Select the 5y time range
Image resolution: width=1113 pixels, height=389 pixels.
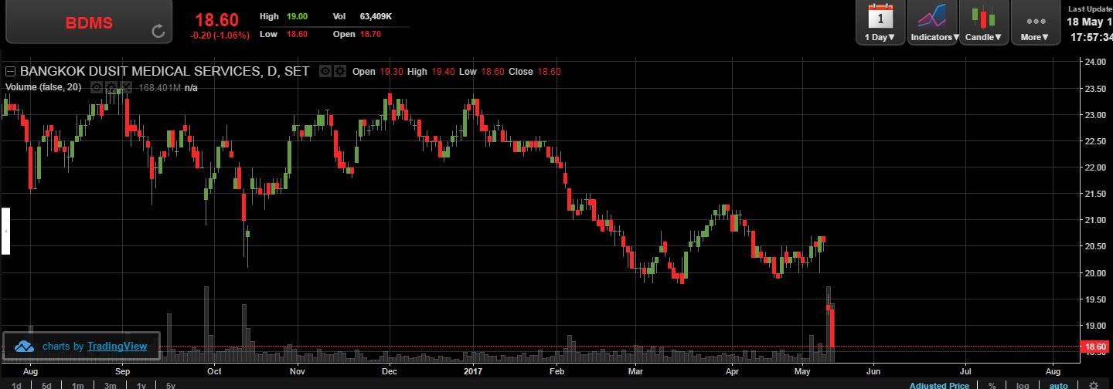[171, 385]
